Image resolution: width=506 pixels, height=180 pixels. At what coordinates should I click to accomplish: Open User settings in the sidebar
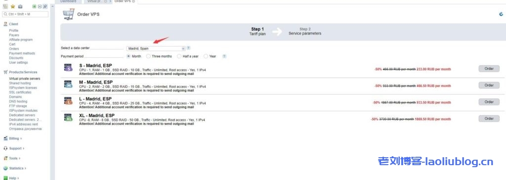pos(19,62)
